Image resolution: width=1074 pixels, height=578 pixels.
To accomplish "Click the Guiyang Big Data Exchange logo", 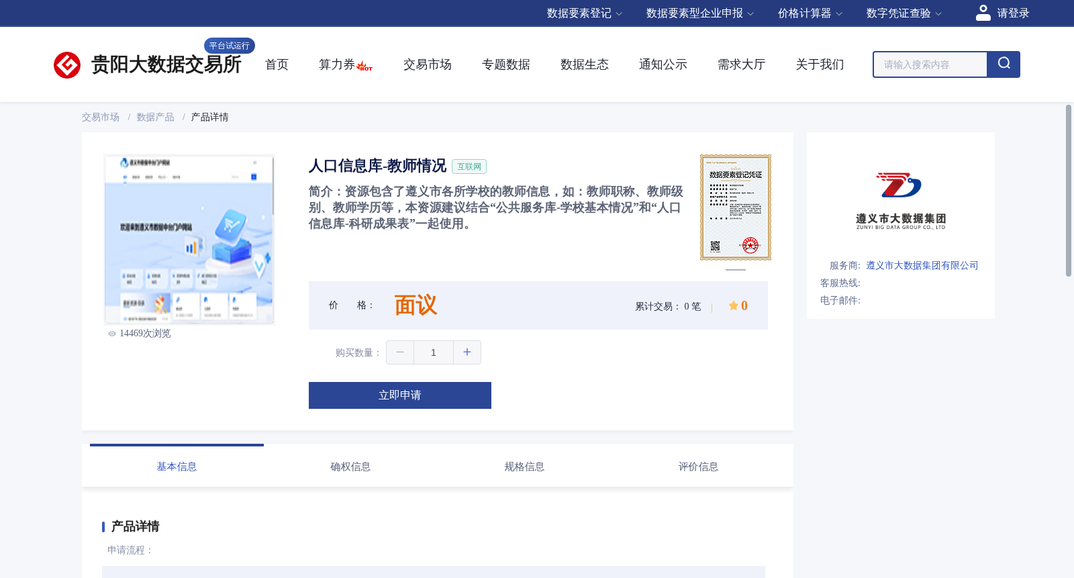I will click(x=147, y=64).
